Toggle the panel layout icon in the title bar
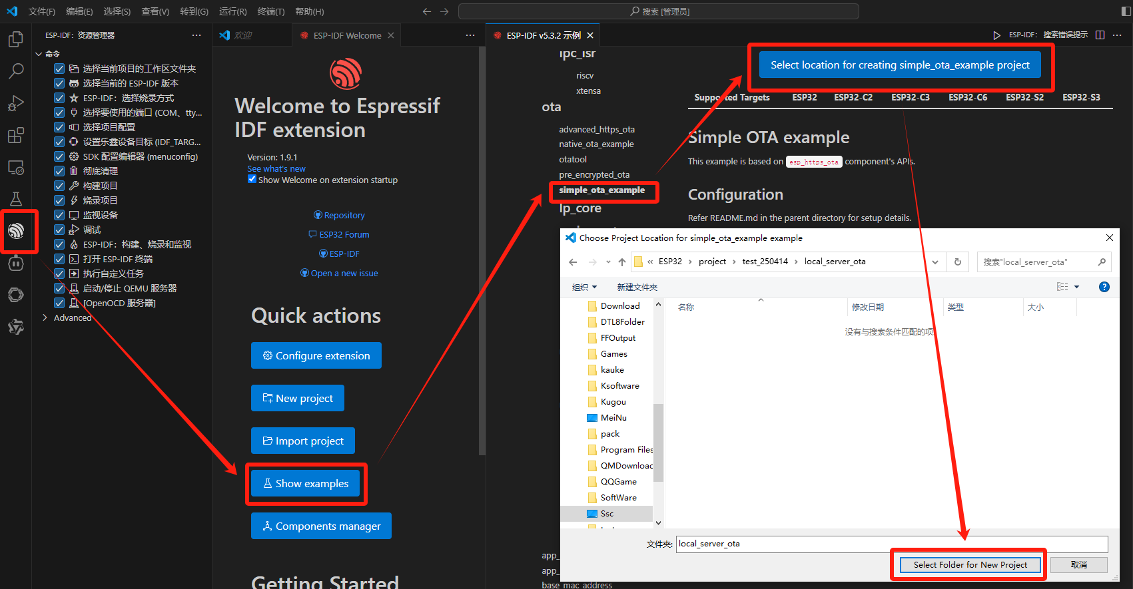This screenshot has height=589, width=1133. [x=1126, y=11]
